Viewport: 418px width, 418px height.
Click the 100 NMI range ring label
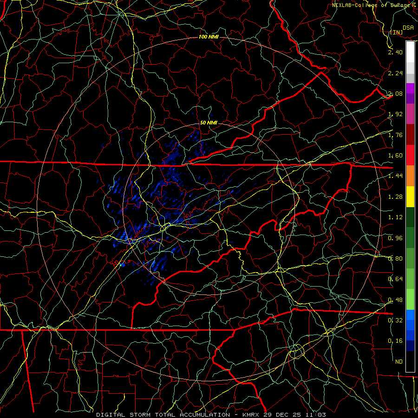[209, 37]
